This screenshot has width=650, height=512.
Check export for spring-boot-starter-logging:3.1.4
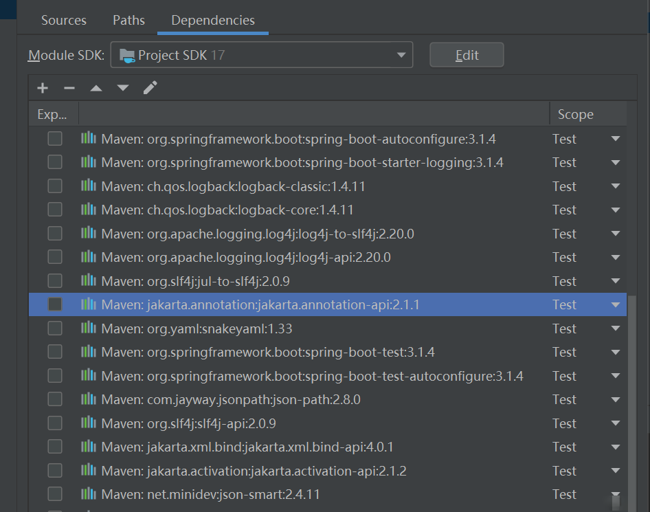pyautogui.click(x=55, y=162)
